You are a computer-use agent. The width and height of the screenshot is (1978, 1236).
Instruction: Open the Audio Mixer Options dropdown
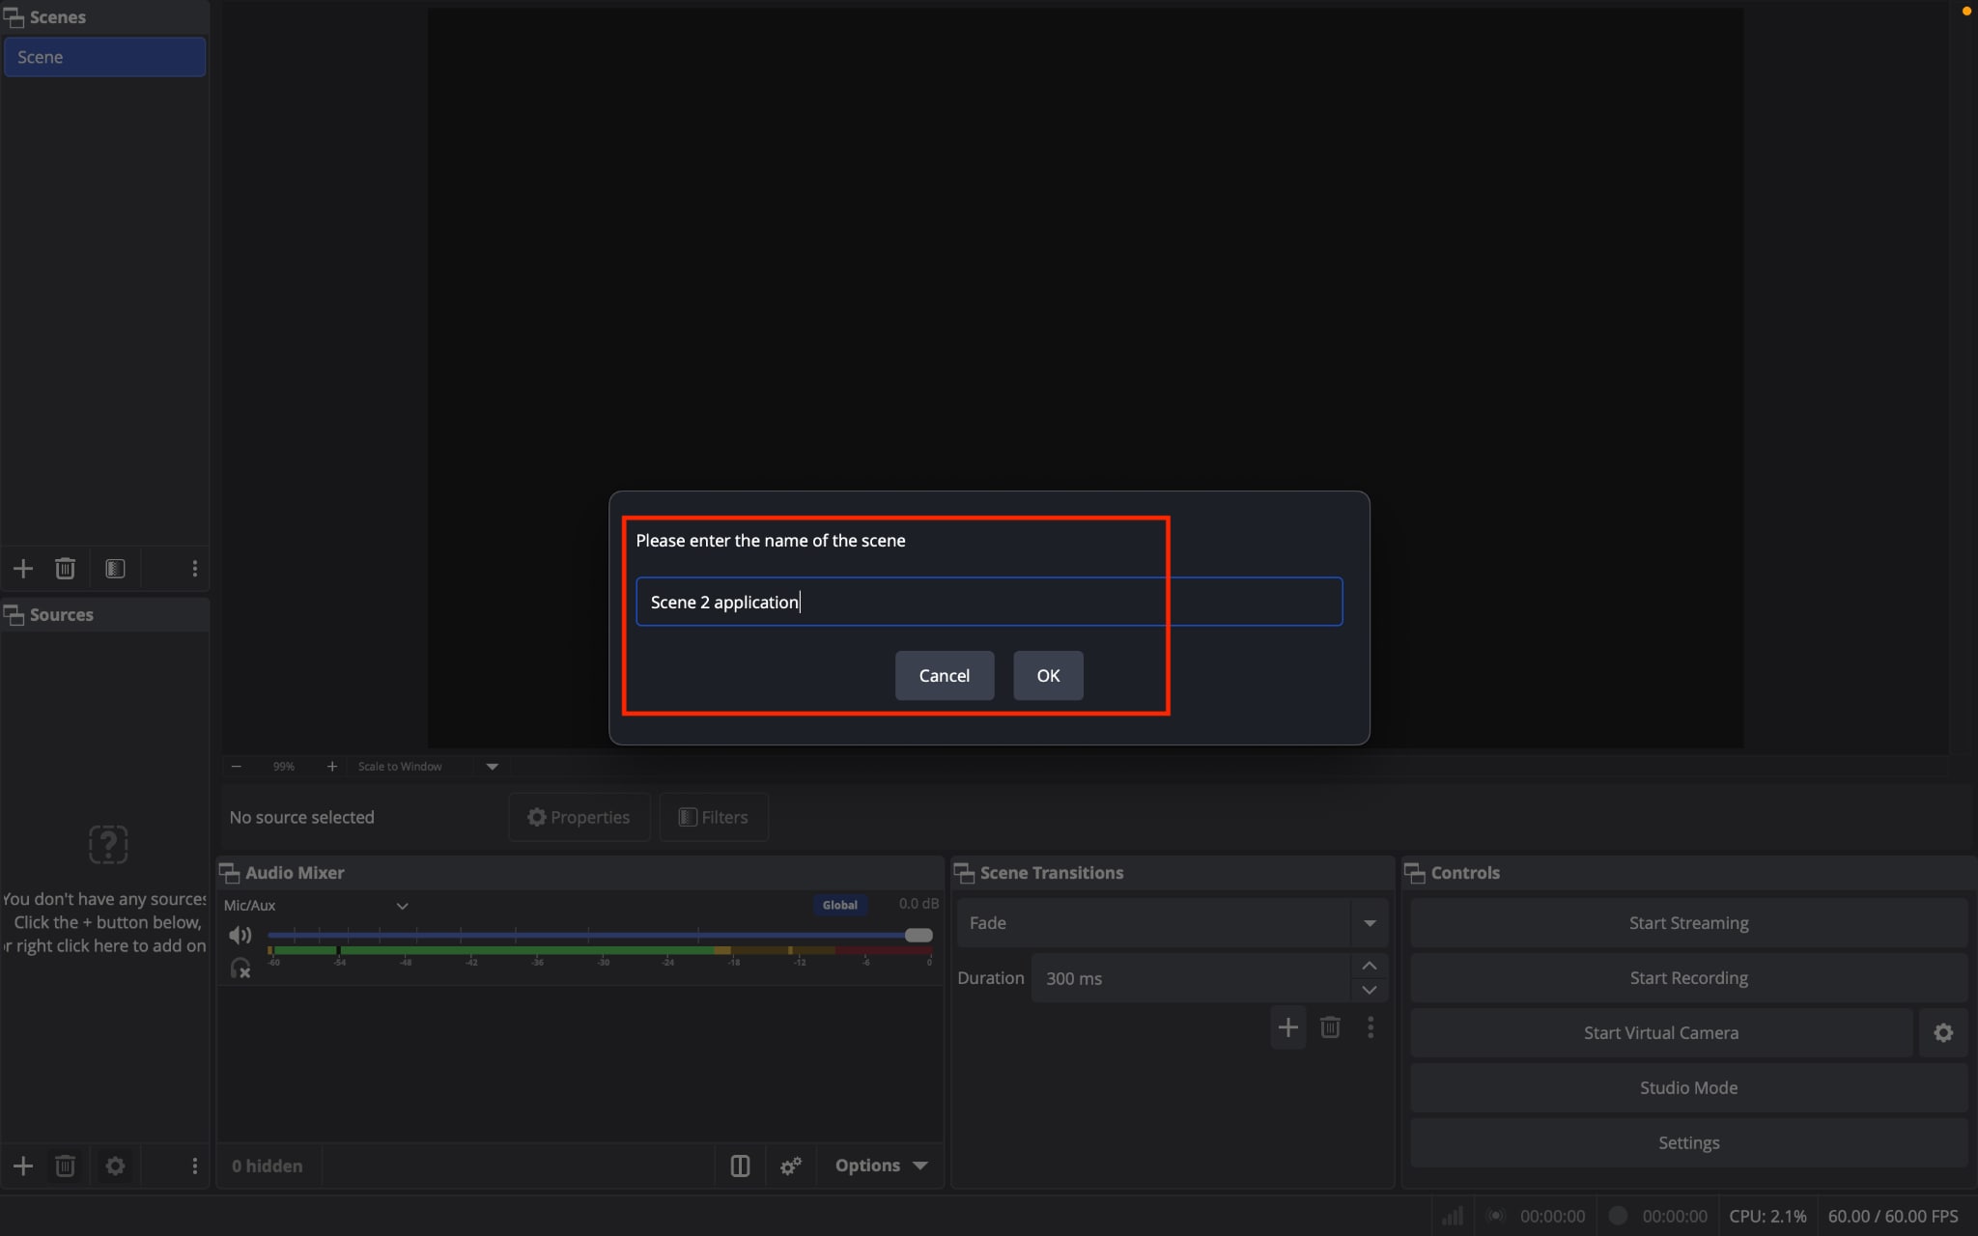(881, 1166)
